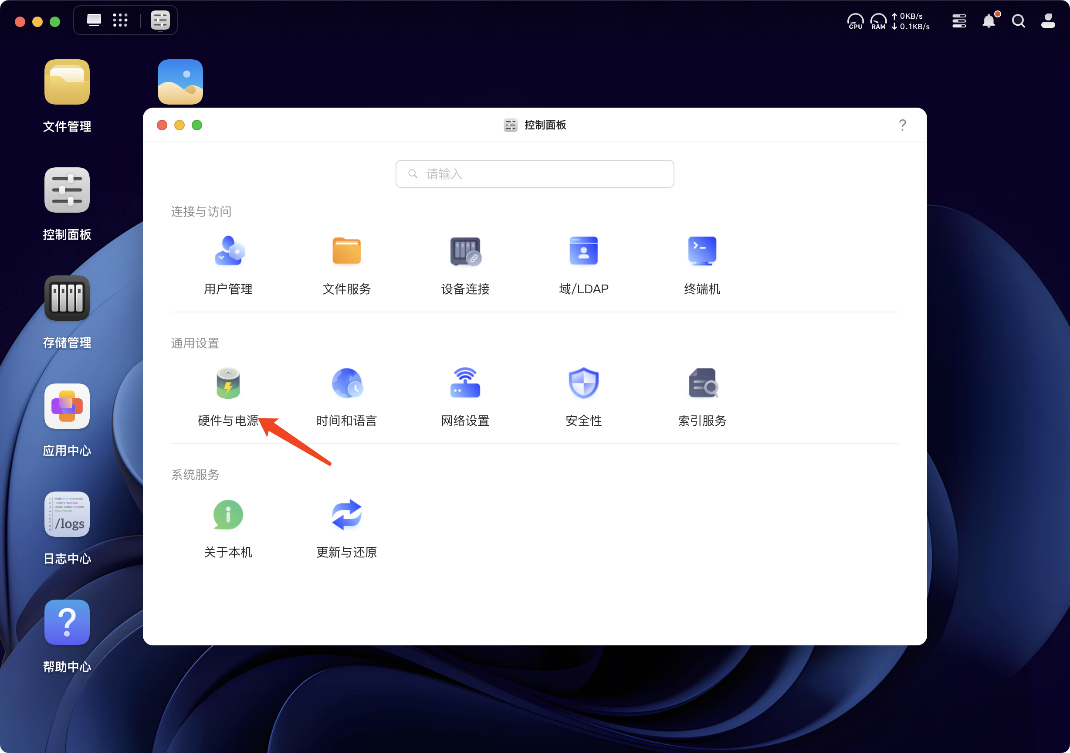Open the notification bell in the menu bar
Screen dimensions: 1070x753
989,21
